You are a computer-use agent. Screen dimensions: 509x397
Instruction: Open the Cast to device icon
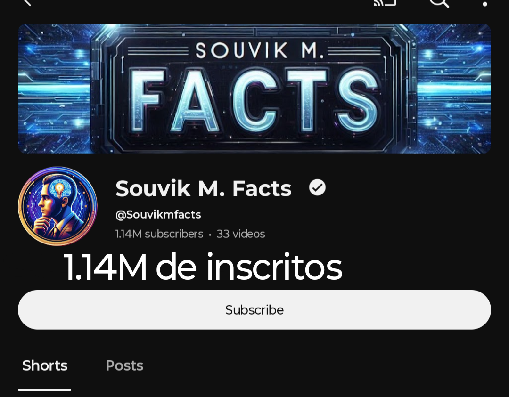click(x=386, y=3)
